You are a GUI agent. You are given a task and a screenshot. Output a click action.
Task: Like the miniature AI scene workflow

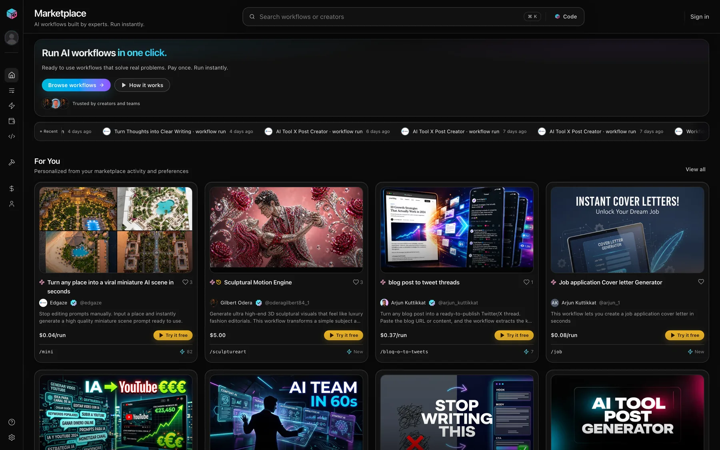[185, 282]
